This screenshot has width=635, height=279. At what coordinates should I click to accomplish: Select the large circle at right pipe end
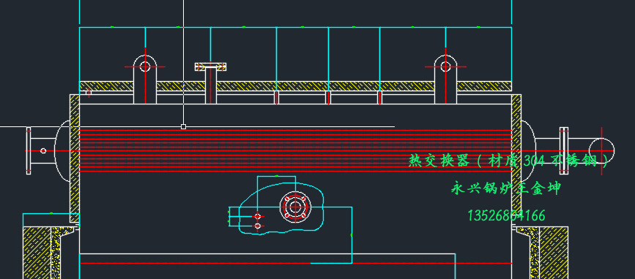point(601,150)
